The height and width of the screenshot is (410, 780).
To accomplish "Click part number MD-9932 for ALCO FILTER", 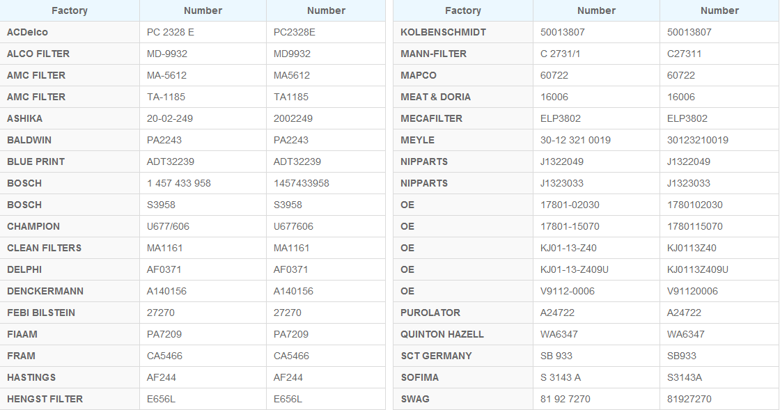I will tap(167, 54).
